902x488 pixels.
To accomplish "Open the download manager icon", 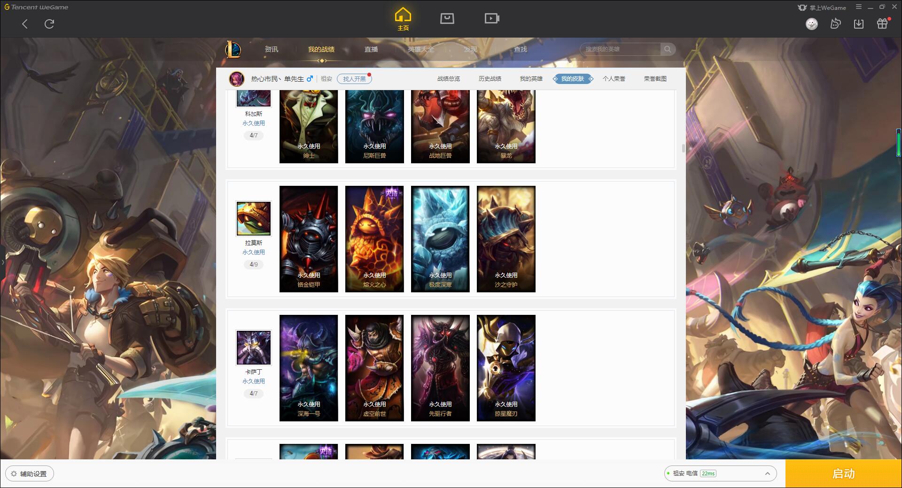I will [859, 24].
